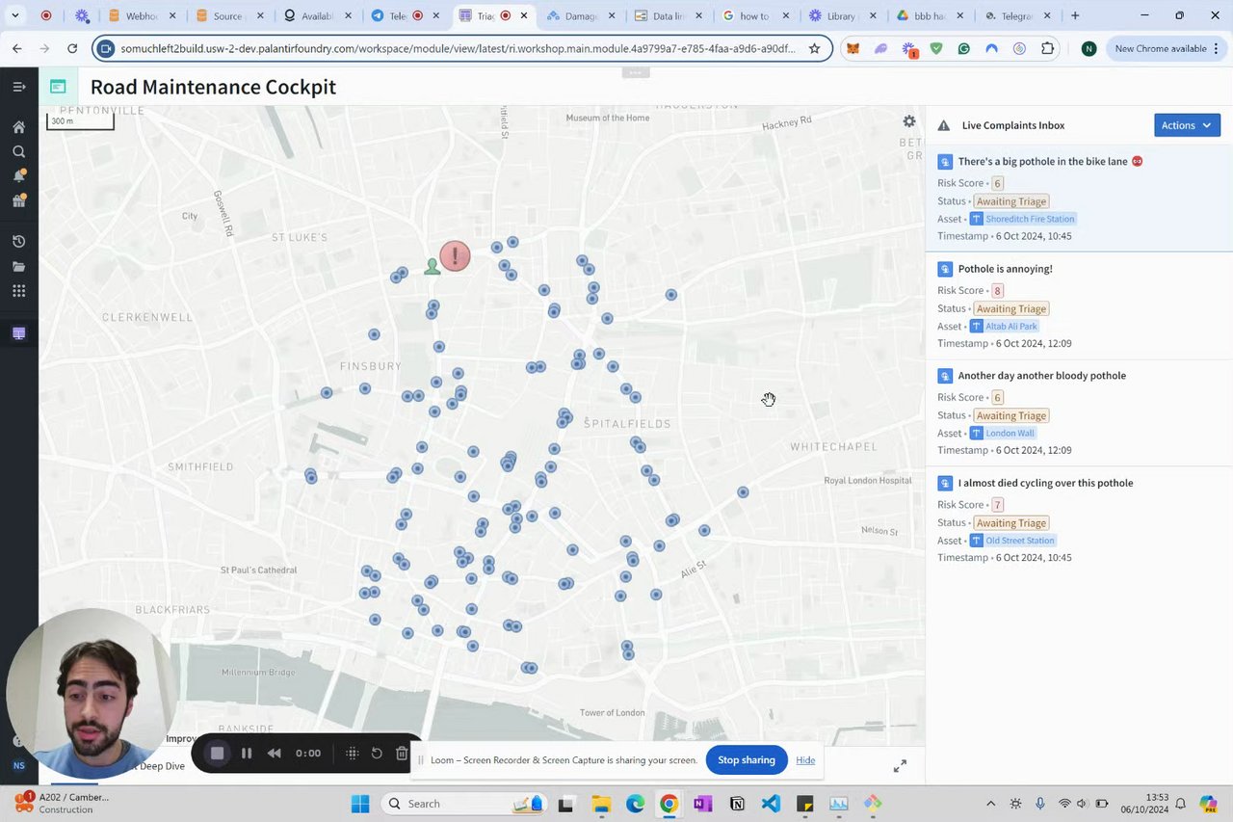
Task: Click the red alert marker on map
Action: click(455, 256)
